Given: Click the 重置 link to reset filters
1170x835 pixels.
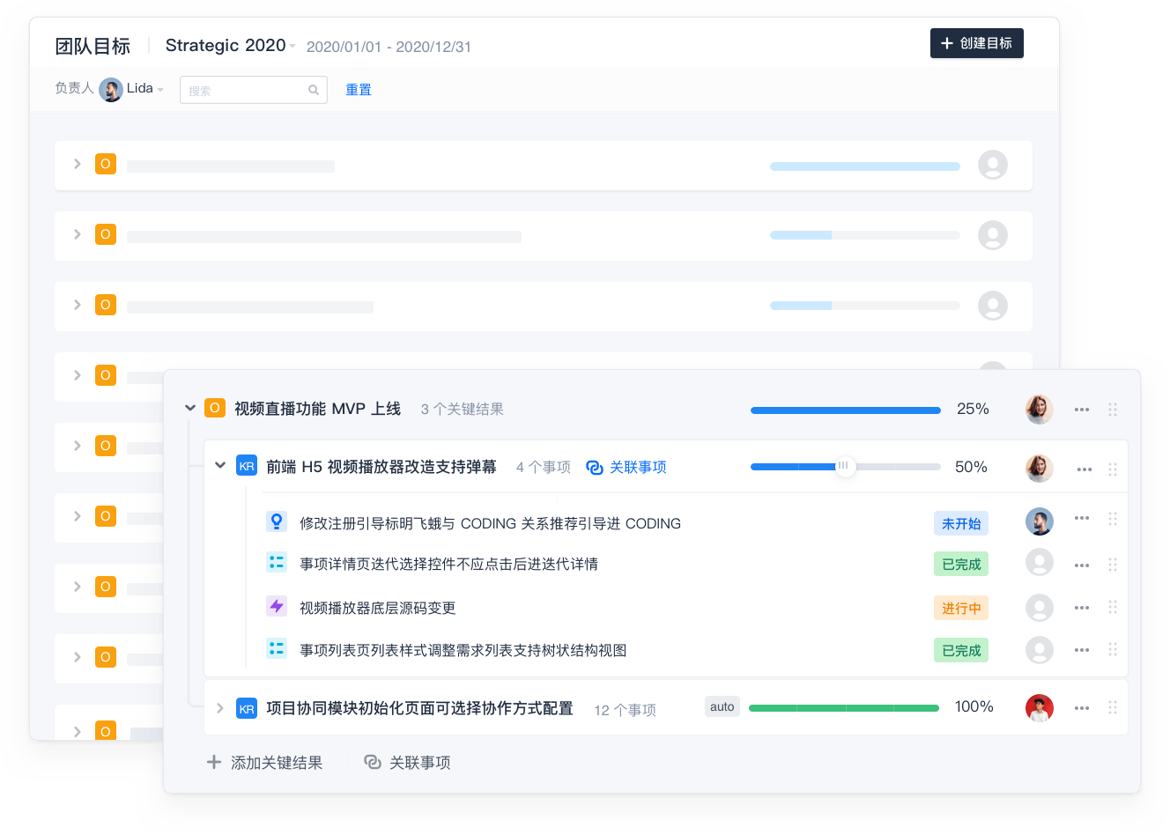Looking at the screenshot, I should click(x=359, y=90).
